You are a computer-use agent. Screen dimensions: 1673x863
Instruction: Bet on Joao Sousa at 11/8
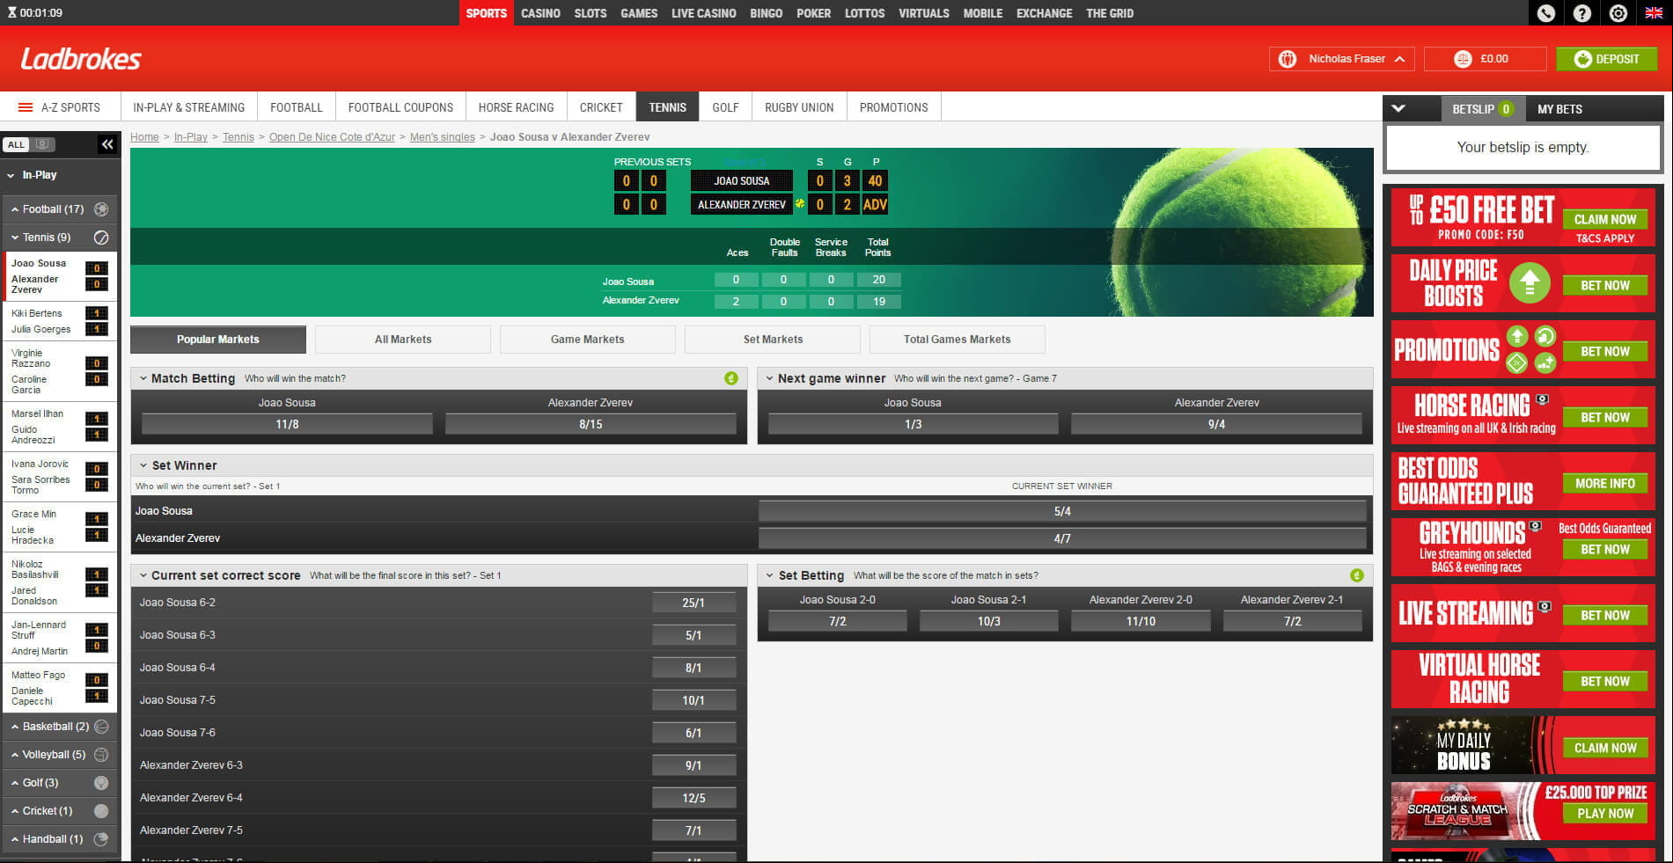click(x=287, y=424)
